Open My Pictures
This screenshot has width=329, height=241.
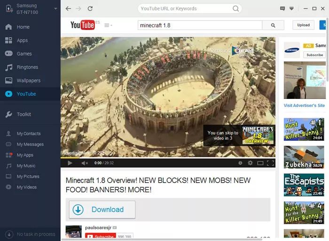point(30,176)
